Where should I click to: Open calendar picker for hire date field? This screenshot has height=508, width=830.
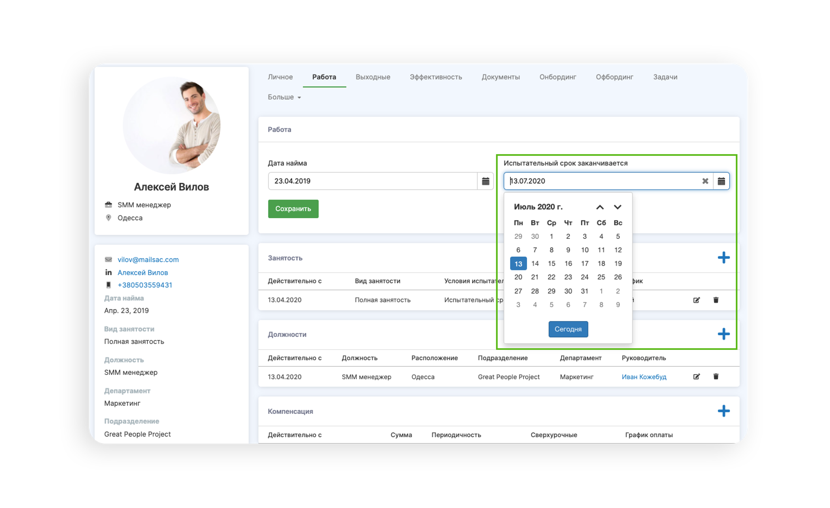485,181
